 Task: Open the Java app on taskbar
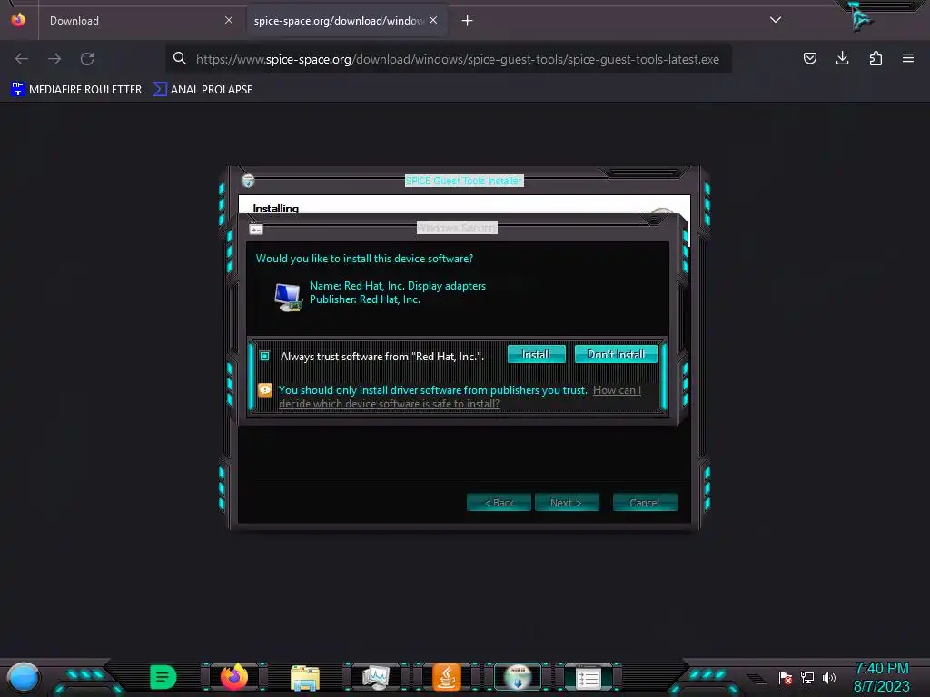[447, 677]
